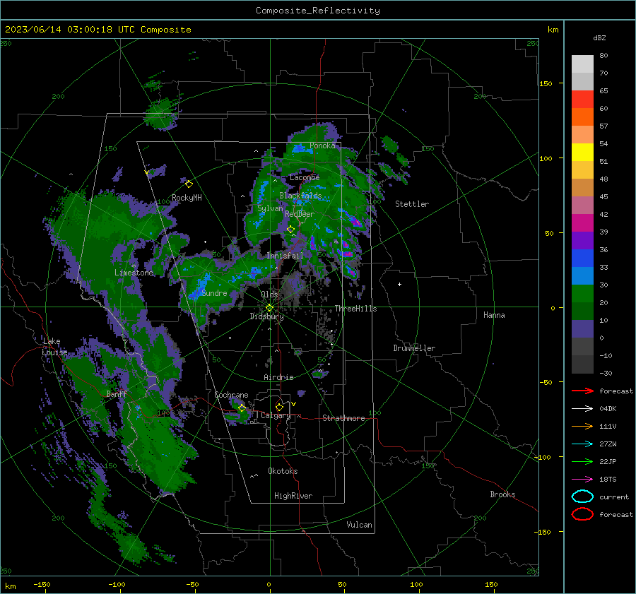
Task: Click the white 04DK arrow in legend
Action: pos(582,408)
